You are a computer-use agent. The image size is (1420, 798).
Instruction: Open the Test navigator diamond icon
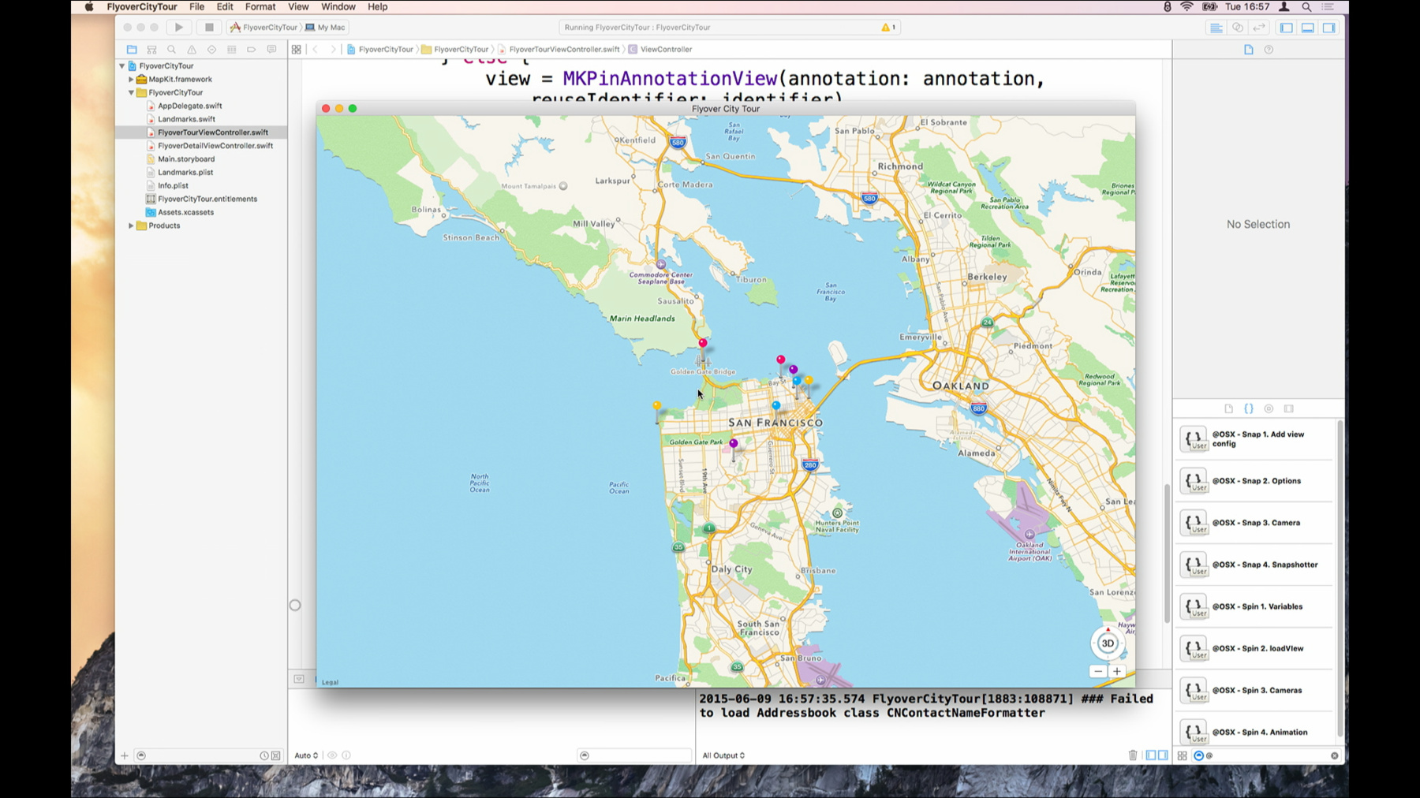coord(211,49)
